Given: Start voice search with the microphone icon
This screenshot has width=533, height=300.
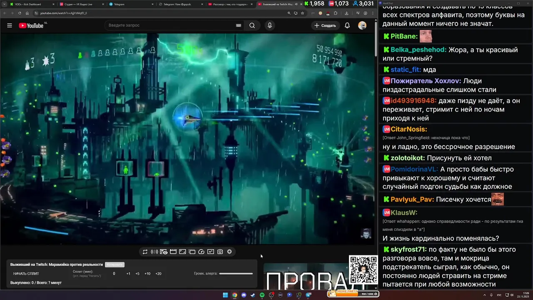Looking at the screenshot, I should [270, 25].
